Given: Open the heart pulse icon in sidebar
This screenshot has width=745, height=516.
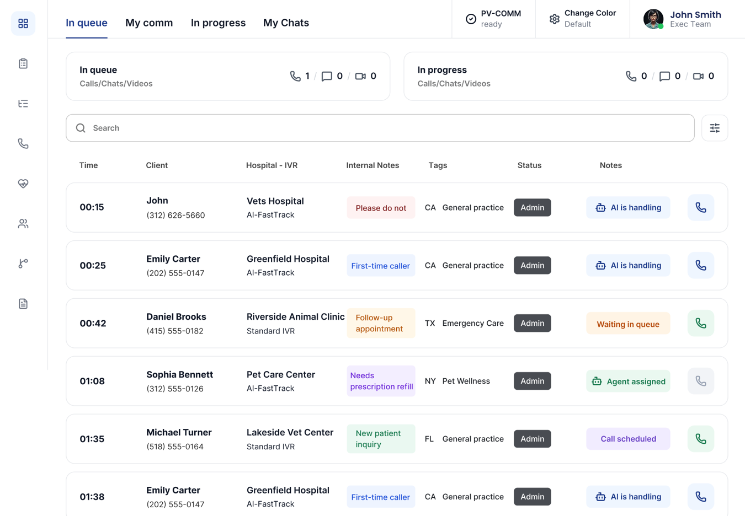Looking at the screenshot, I should pos(23,184).
